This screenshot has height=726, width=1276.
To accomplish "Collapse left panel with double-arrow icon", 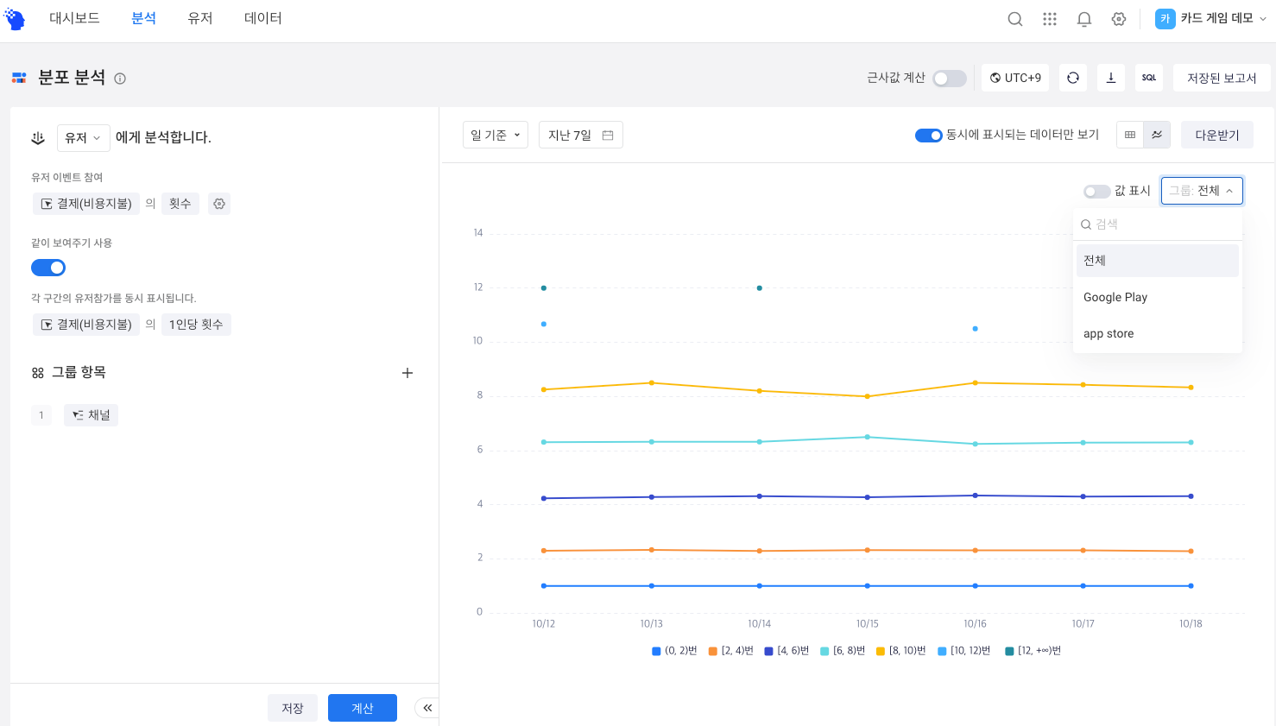I will (x=427, y=708).
